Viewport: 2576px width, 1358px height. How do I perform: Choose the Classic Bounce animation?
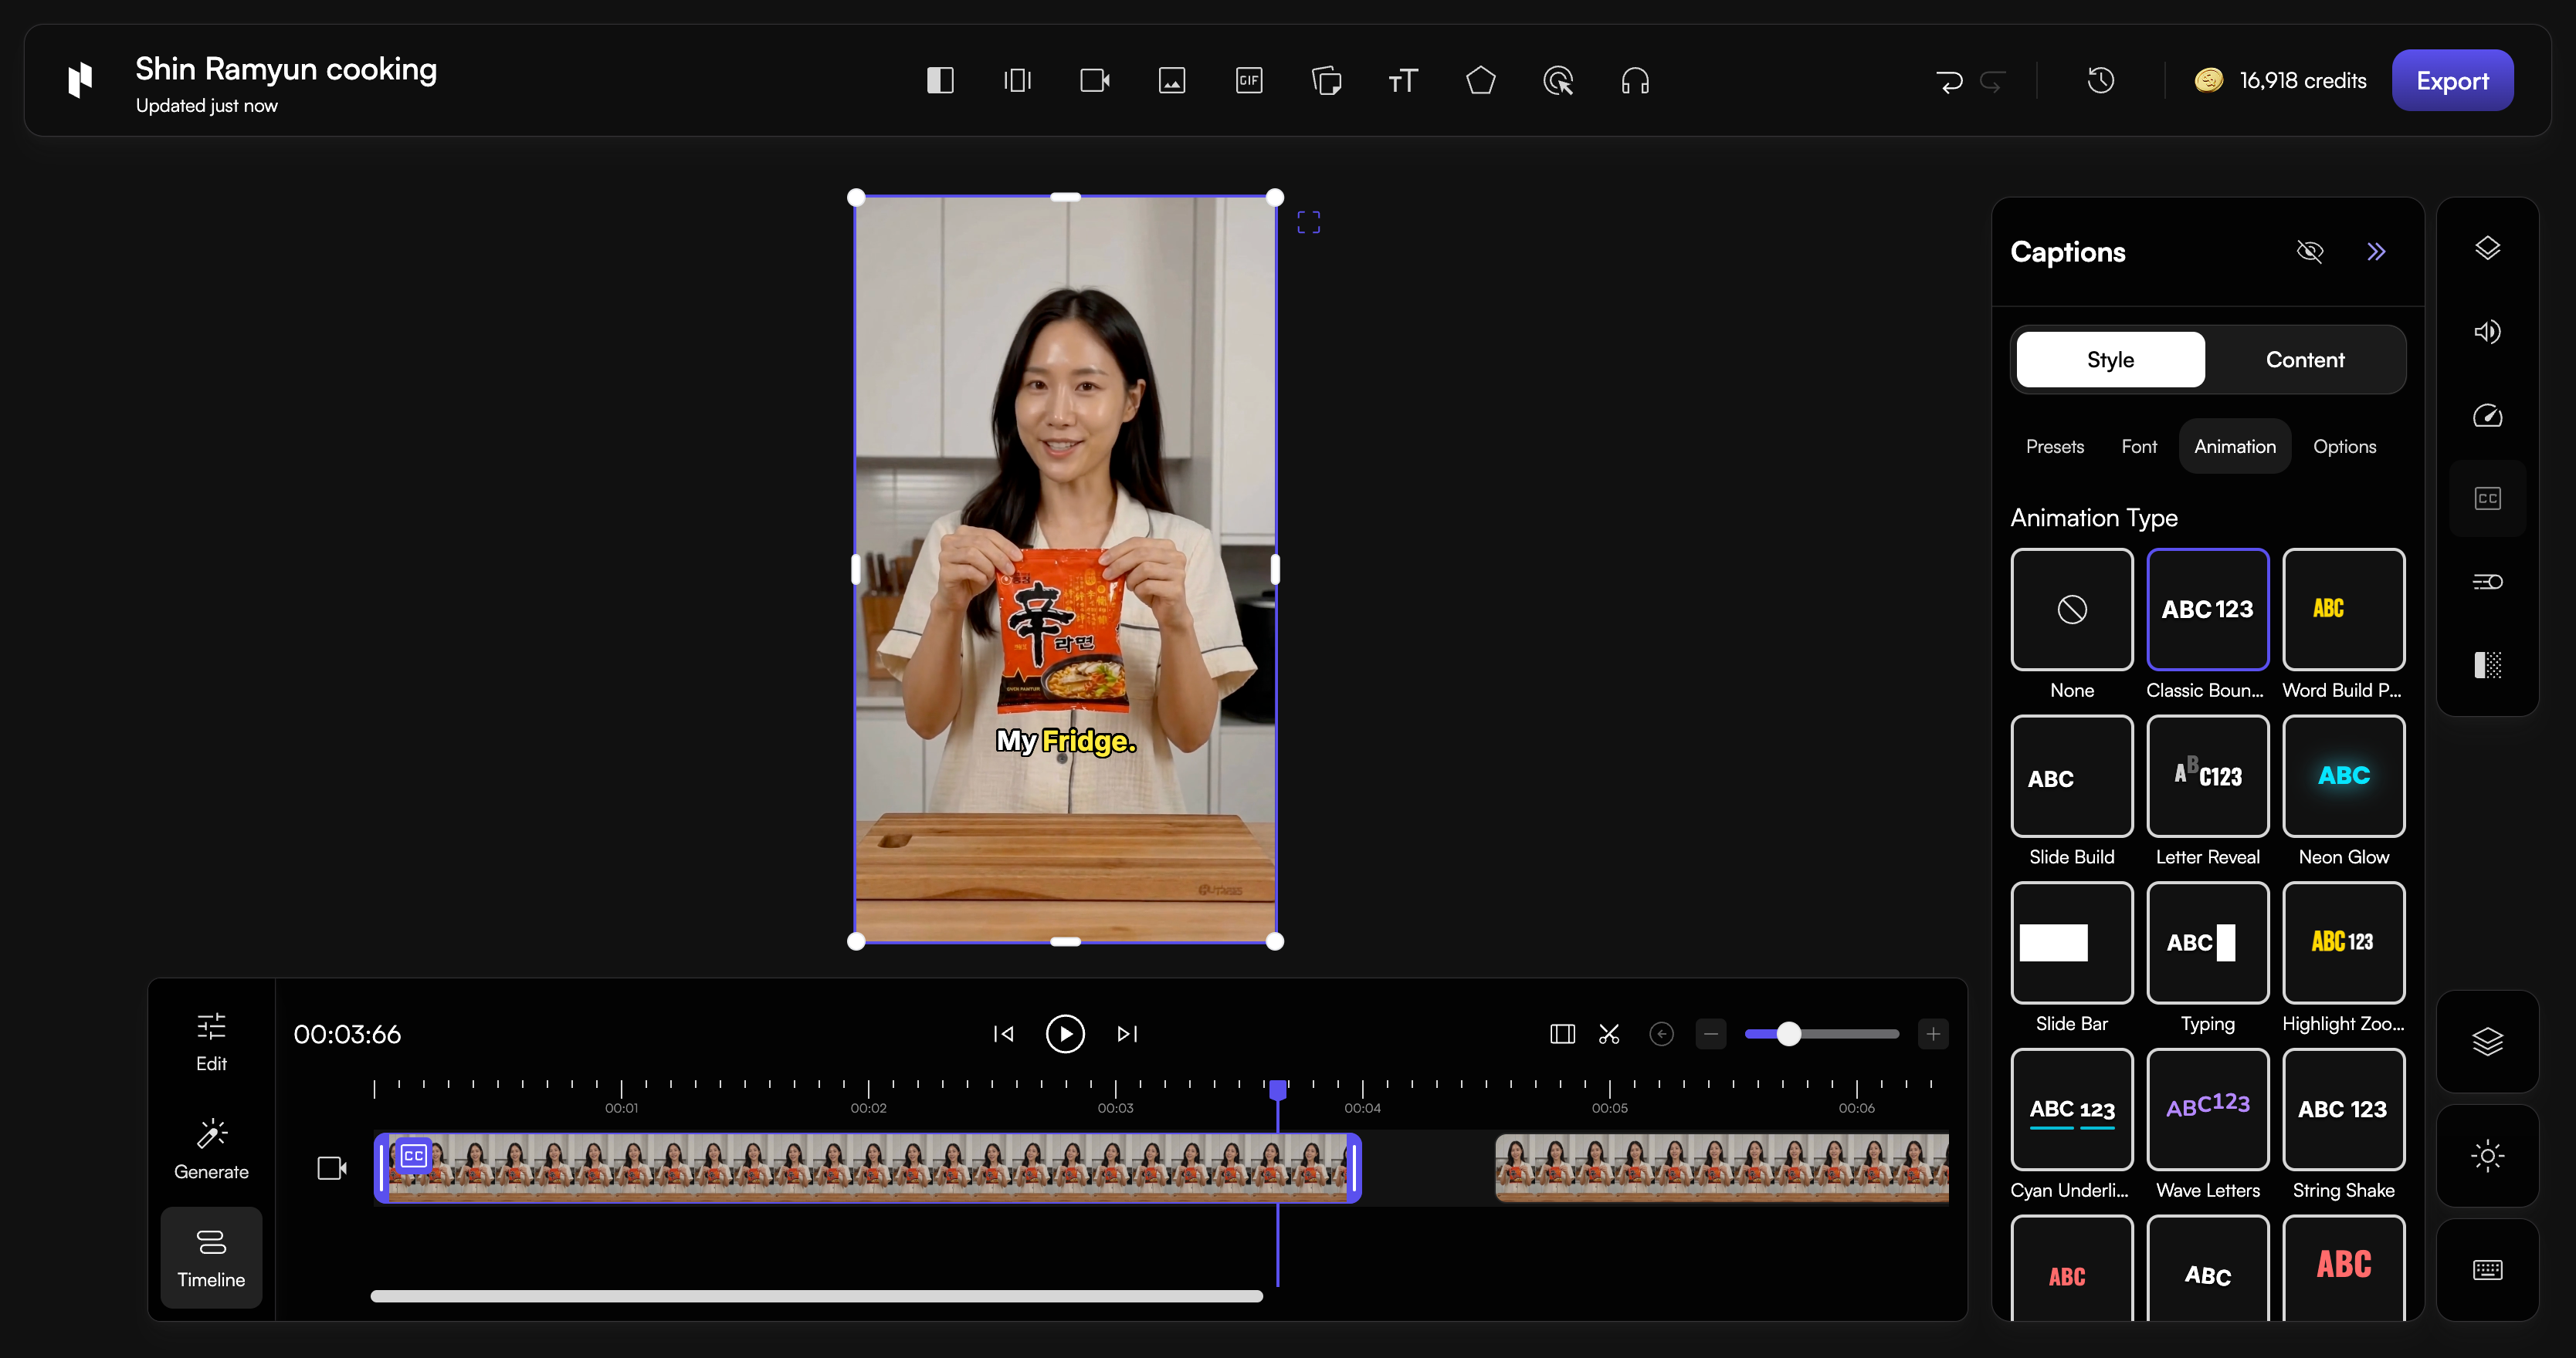coord(2207,610)
